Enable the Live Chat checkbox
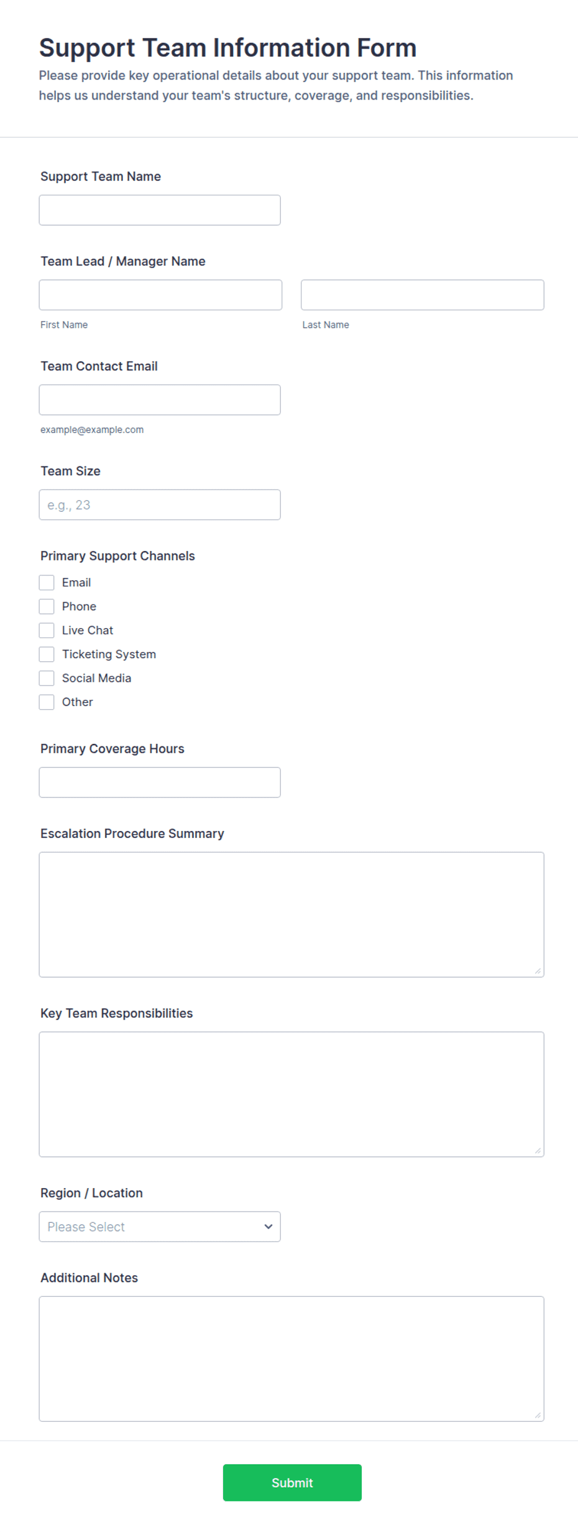The width and height of the screenshot is (578, 1532). click(47, 631)
